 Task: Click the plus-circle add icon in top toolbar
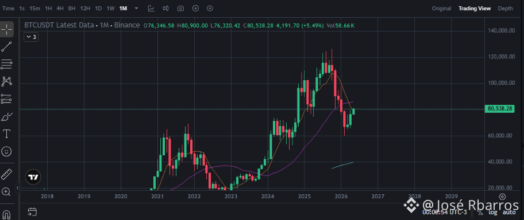click(x=195, y=9)
